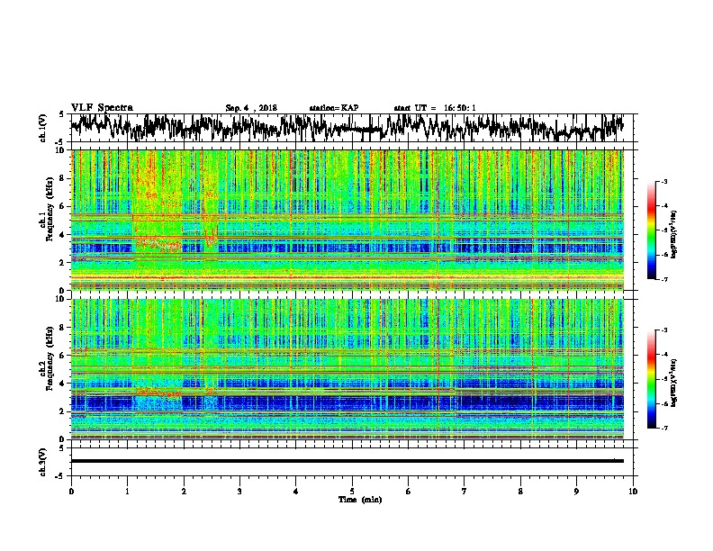Click the "ch.1(V)" waveform axis label
The image size is (713, 551).
(43, 128)
